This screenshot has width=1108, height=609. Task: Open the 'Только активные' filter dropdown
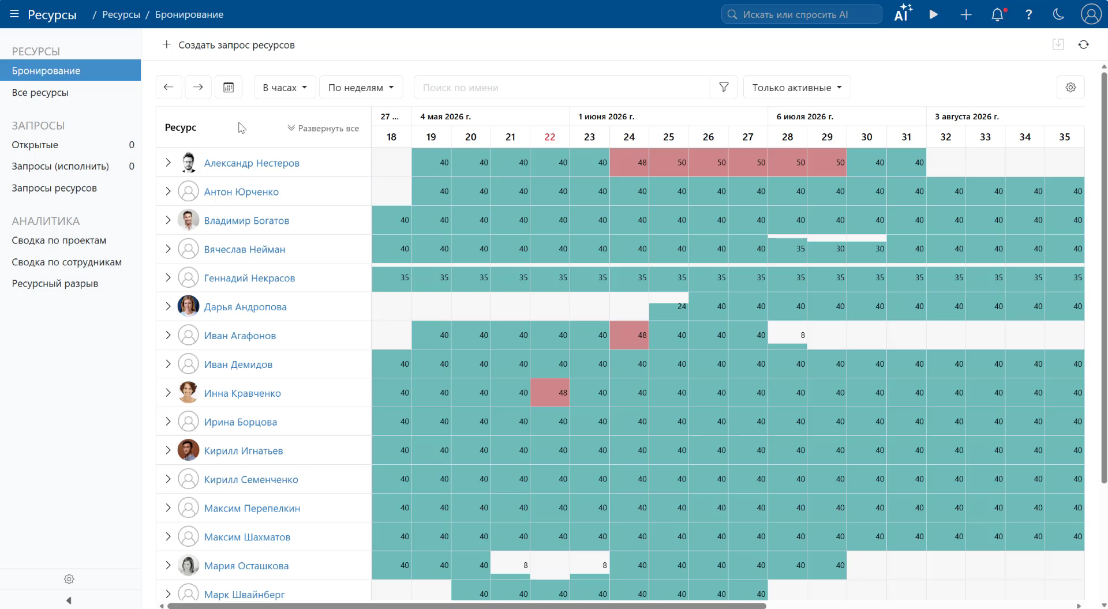coord(797,88)
